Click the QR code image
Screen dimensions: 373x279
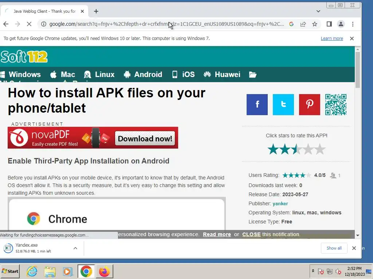[336, 105]
